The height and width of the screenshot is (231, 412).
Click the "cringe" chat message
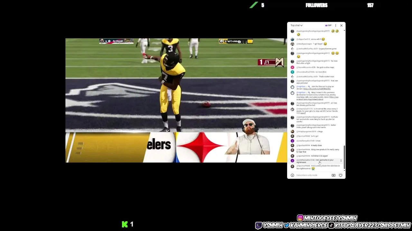[320, 132]
